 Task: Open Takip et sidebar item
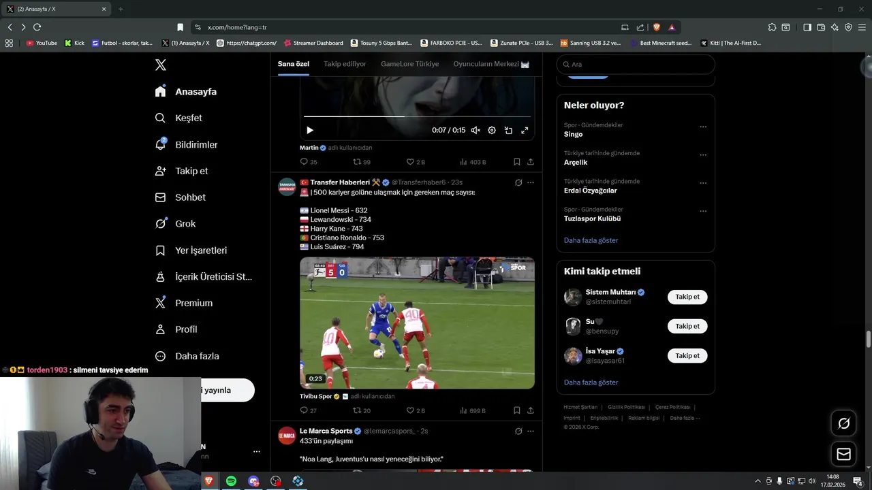click(181, 171)
